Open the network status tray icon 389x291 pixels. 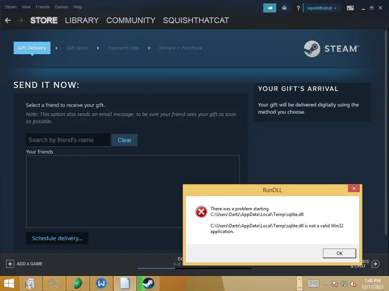tap(344, 284)
